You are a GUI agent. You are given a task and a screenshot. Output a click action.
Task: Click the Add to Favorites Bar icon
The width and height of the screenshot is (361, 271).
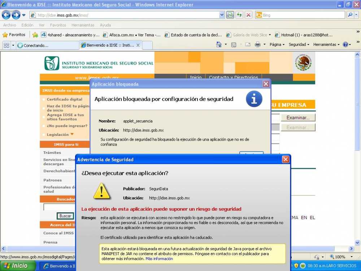coord(35,35)
